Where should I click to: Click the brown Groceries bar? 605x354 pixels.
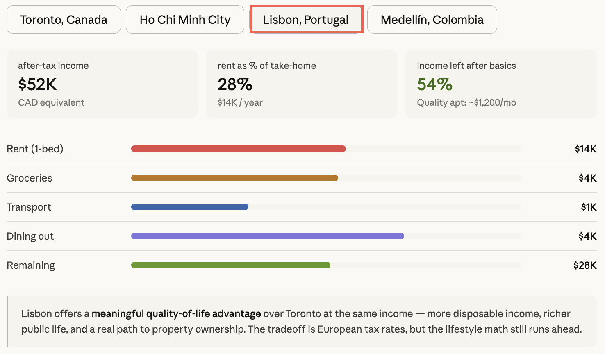(234, 178)
